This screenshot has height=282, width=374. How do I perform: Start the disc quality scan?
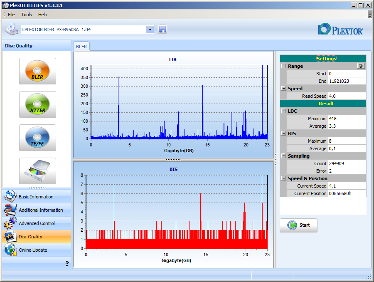298,225
